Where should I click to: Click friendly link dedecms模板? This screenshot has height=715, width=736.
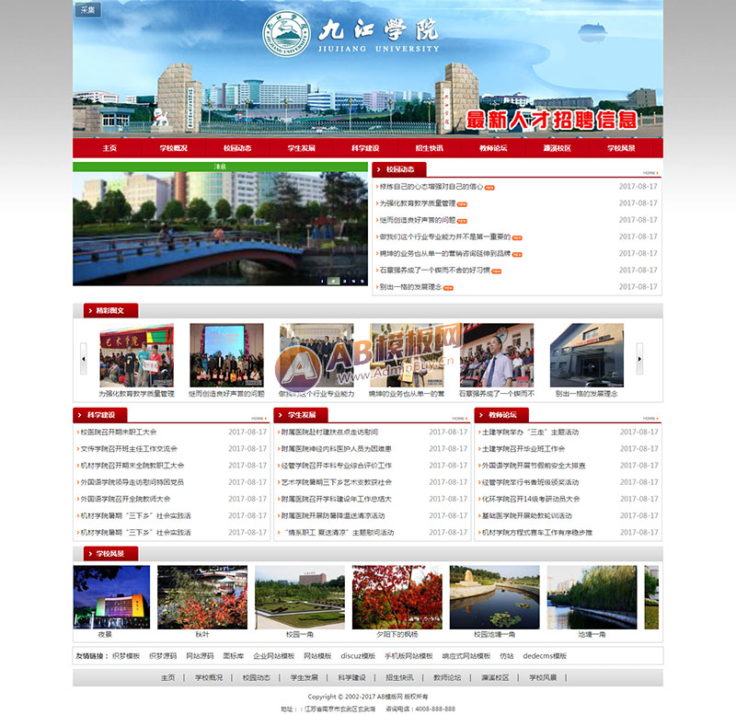(545, 656)
